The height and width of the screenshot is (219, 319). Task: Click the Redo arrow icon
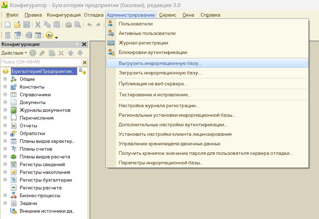click(x=98, y=25)
